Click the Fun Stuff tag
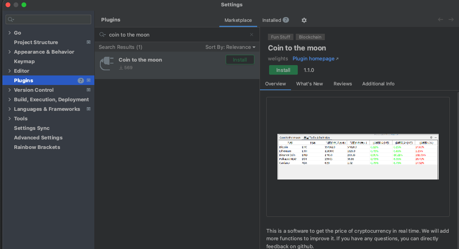This screenshot has width=459, height=249. tap(280, 37)
